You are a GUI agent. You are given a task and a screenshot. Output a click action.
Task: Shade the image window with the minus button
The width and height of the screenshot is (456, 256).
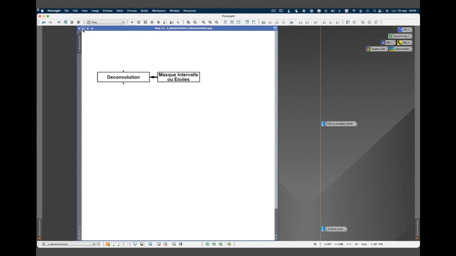[x=83, y=28]
